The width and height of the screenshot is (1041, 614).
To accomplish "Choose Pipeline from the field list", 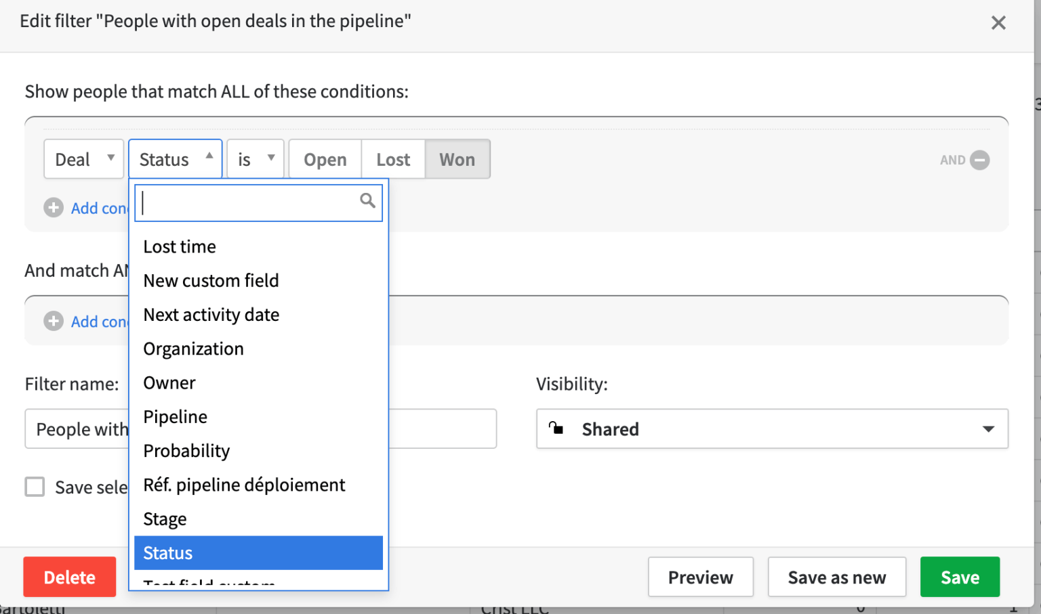I will (x=175, y=416).
